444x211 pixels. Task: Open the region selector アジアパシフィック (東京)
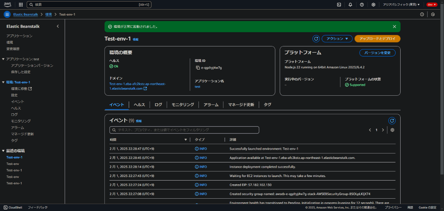tap(401, 5)
